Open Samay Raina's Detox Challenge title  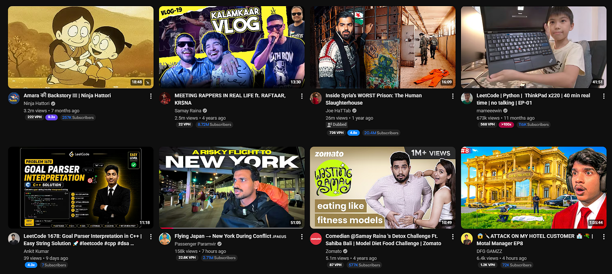(383, 239)
